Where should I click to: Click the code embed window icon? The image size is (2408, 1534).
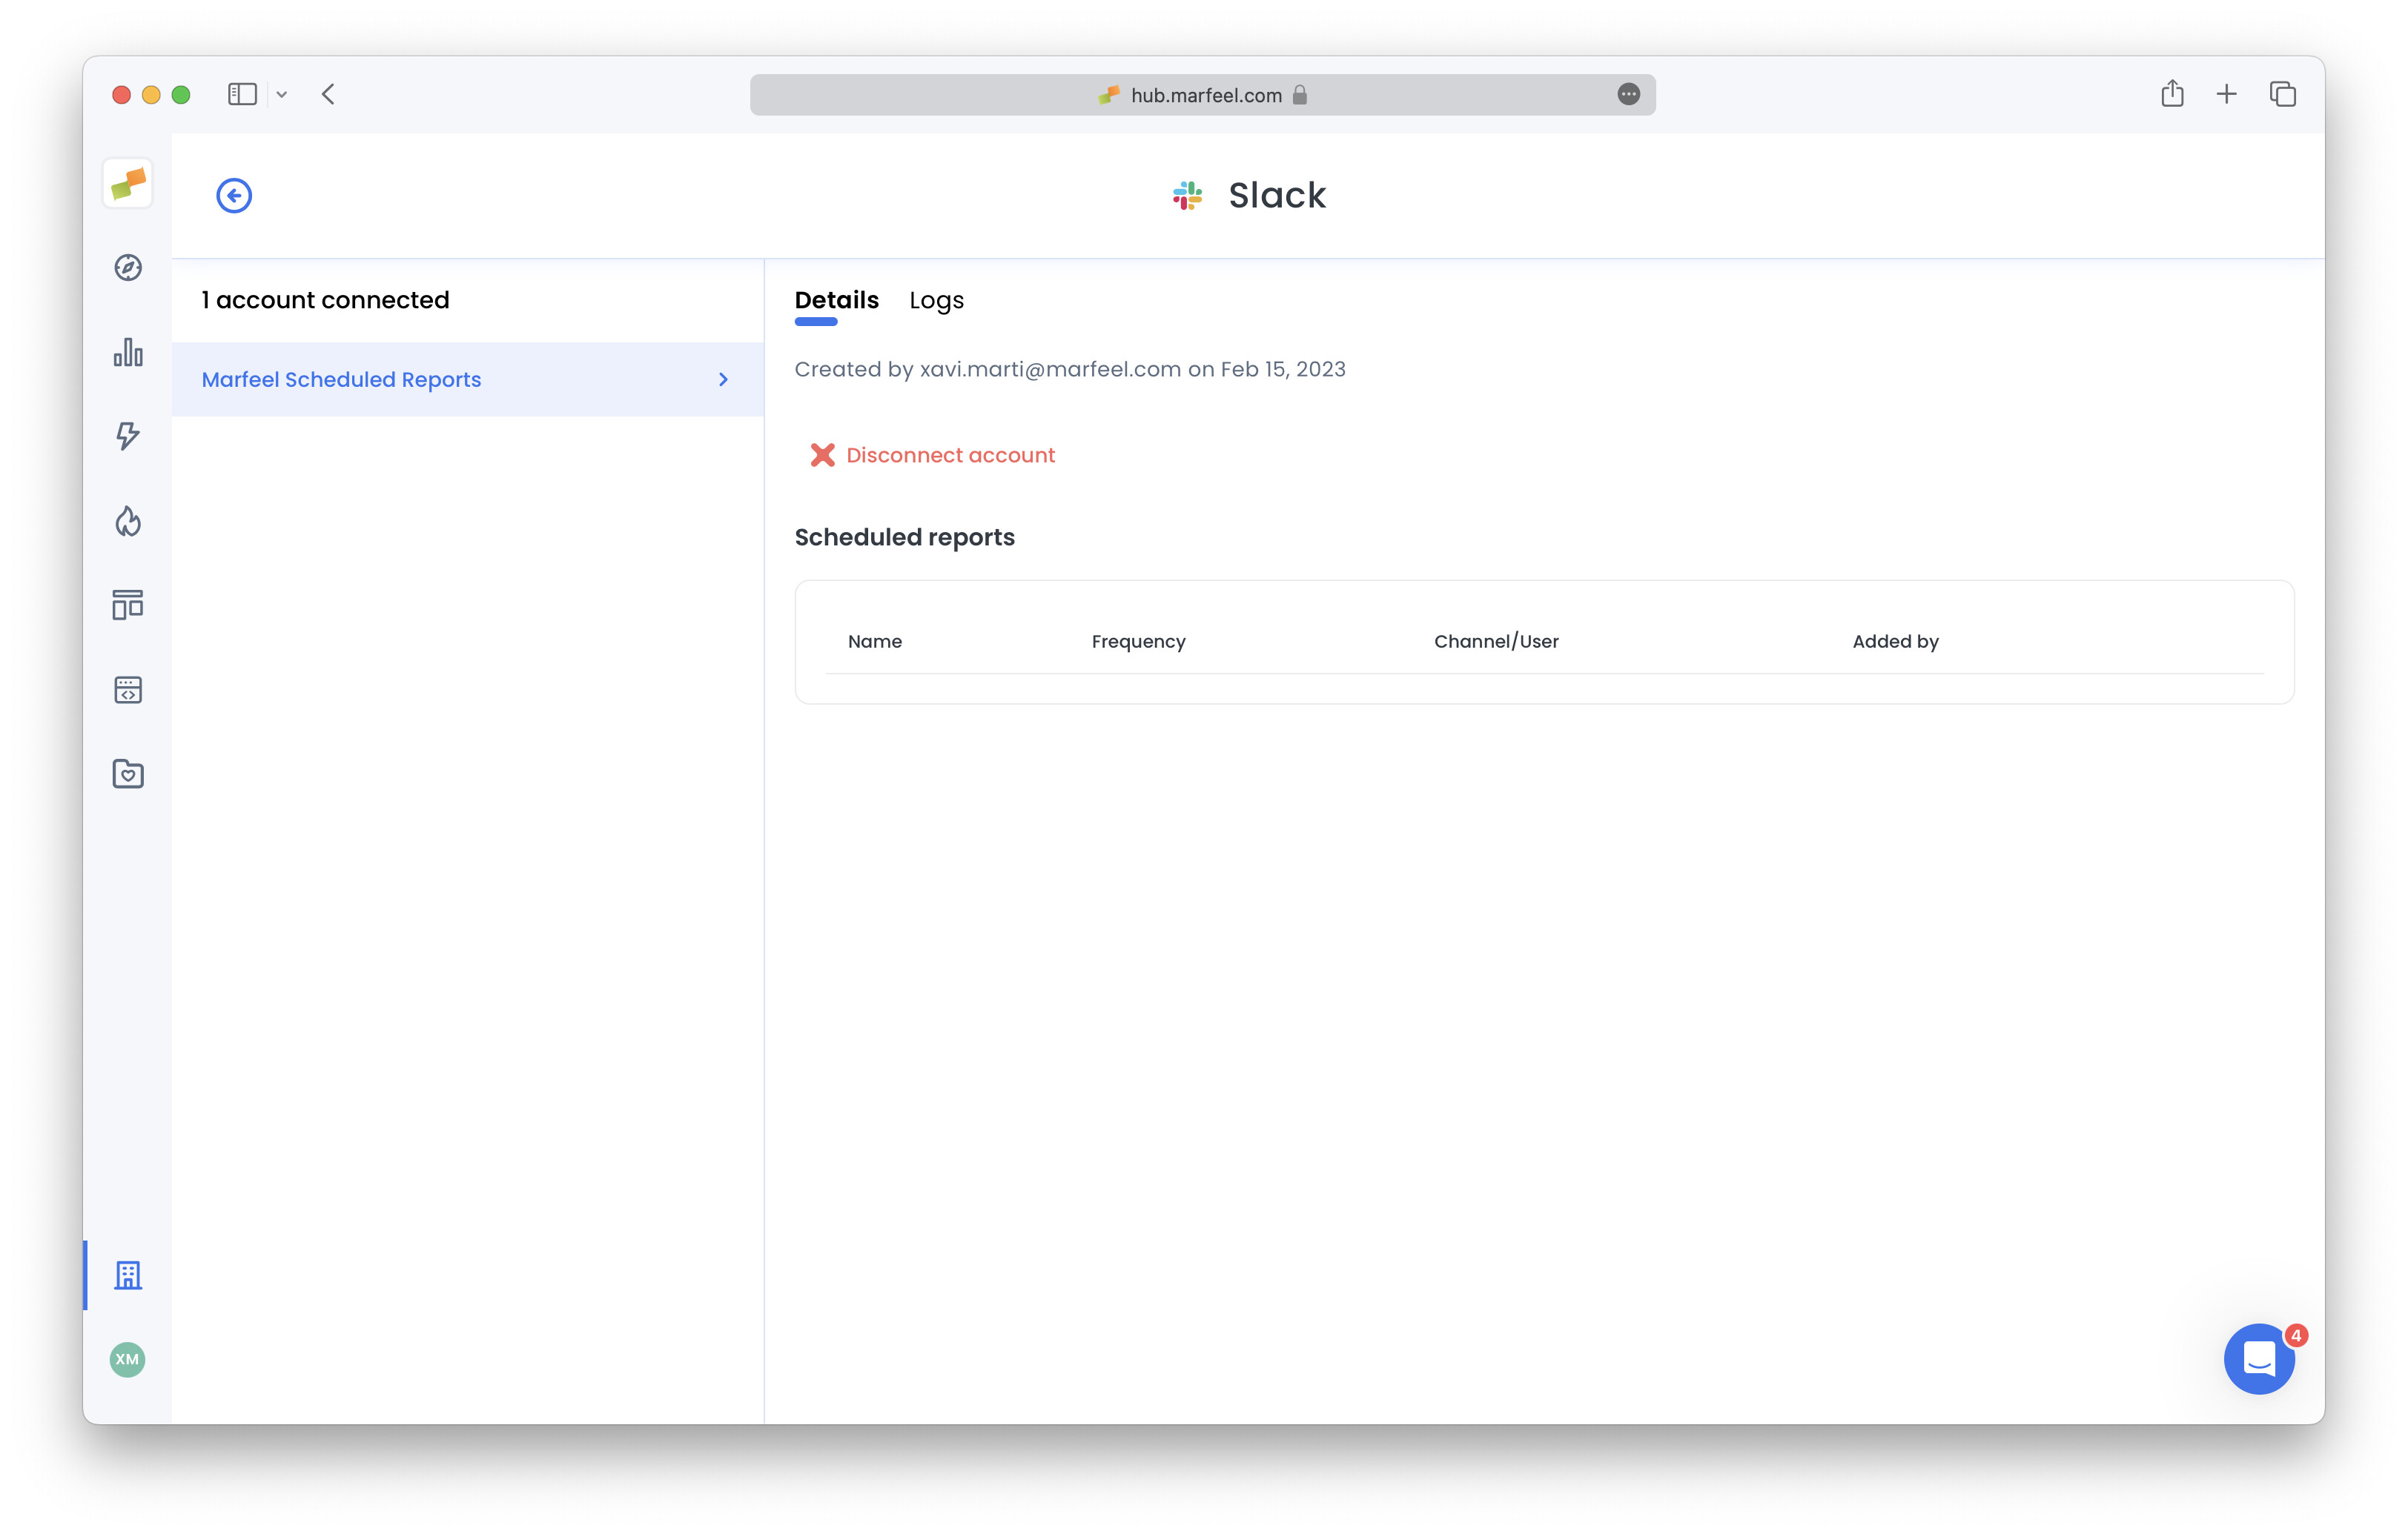pos(127,689)
